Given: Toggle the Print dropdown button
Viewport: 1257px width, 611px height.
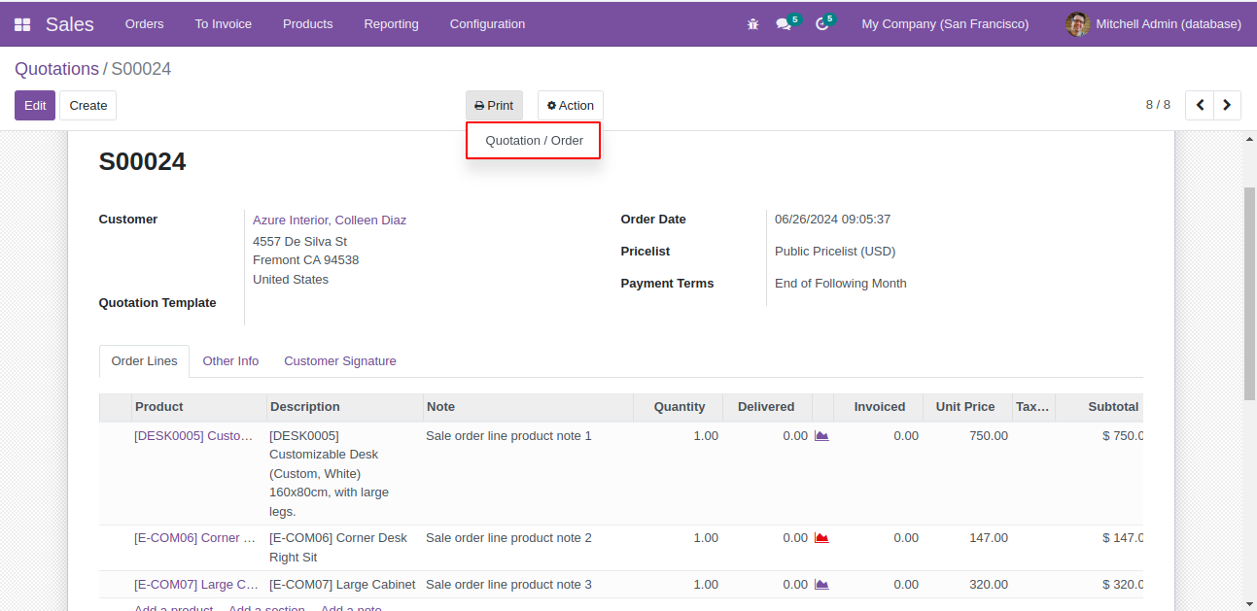Looking at the screenshot, I should pos(494,105).
